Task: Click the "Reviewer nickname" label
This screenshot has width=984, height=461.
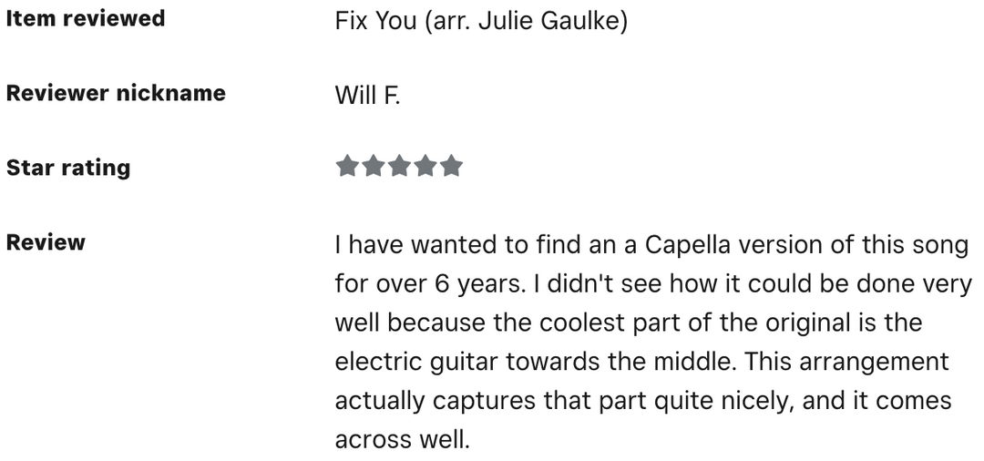Action: (x=116, y=93)
